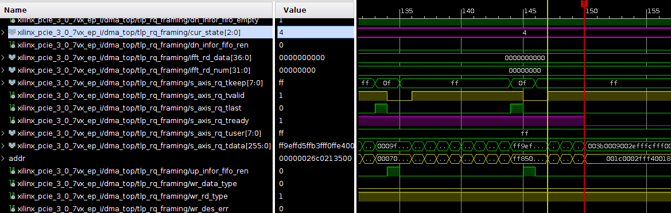Click the 00000000 label in ifft_rd_num waveform
The width and height of the screenshot is (671, 213).
525,70
